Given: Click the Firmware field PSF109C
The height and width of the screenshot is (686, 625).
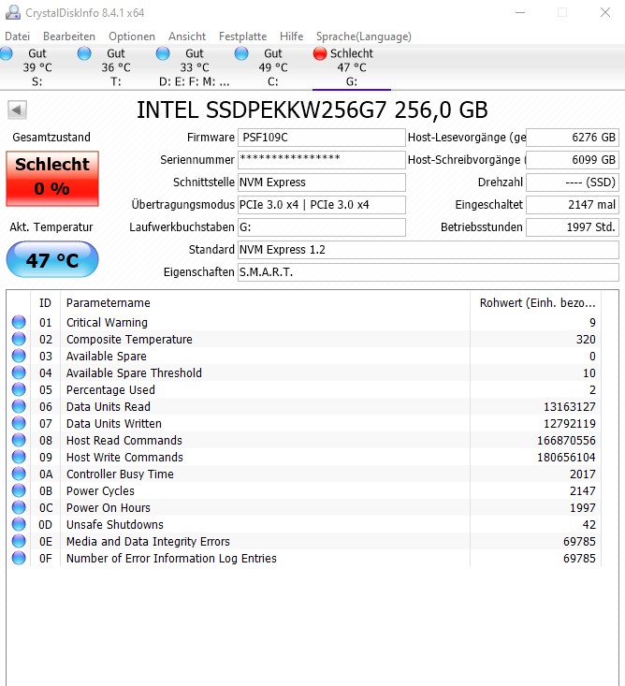Looking at the screenshot, I should 322,138.
